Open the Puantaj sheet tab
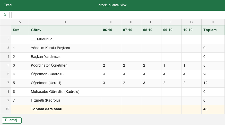 pos(12,120)
